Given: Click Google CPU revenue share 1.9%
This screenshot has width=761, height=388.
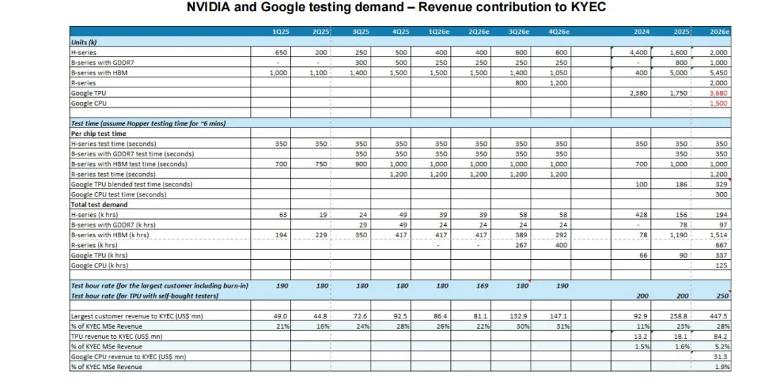Looking at the screenshot, I should pyautogui.click(x=722, y=367).
